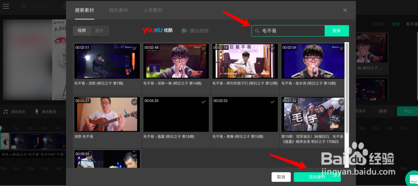Tick the checkmark on 00:09:55 video
This screenshot has height=186, width=418.
coord(134,155)
